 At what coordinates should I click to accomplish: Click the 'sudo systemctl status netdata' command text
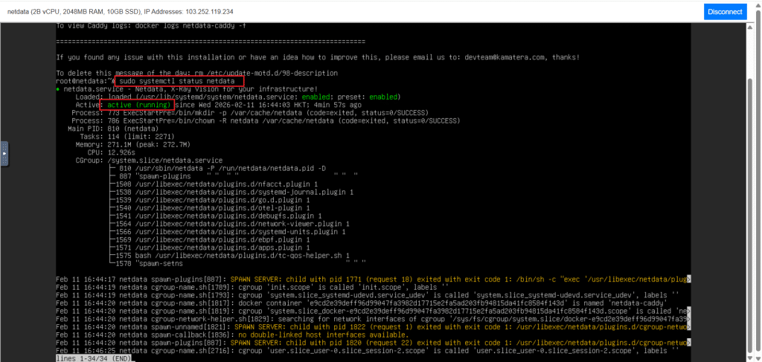177,80
